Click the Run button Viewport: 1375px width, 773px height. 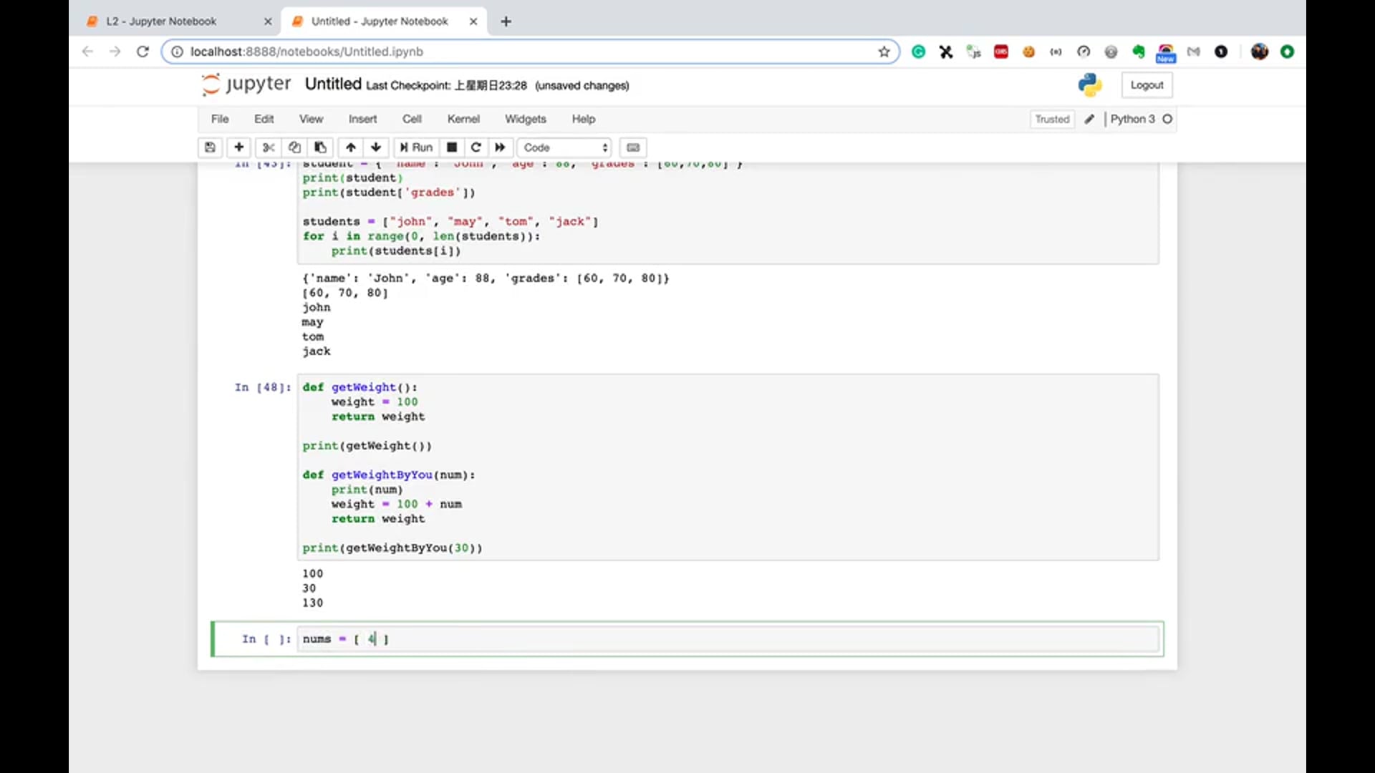point(416,147)
